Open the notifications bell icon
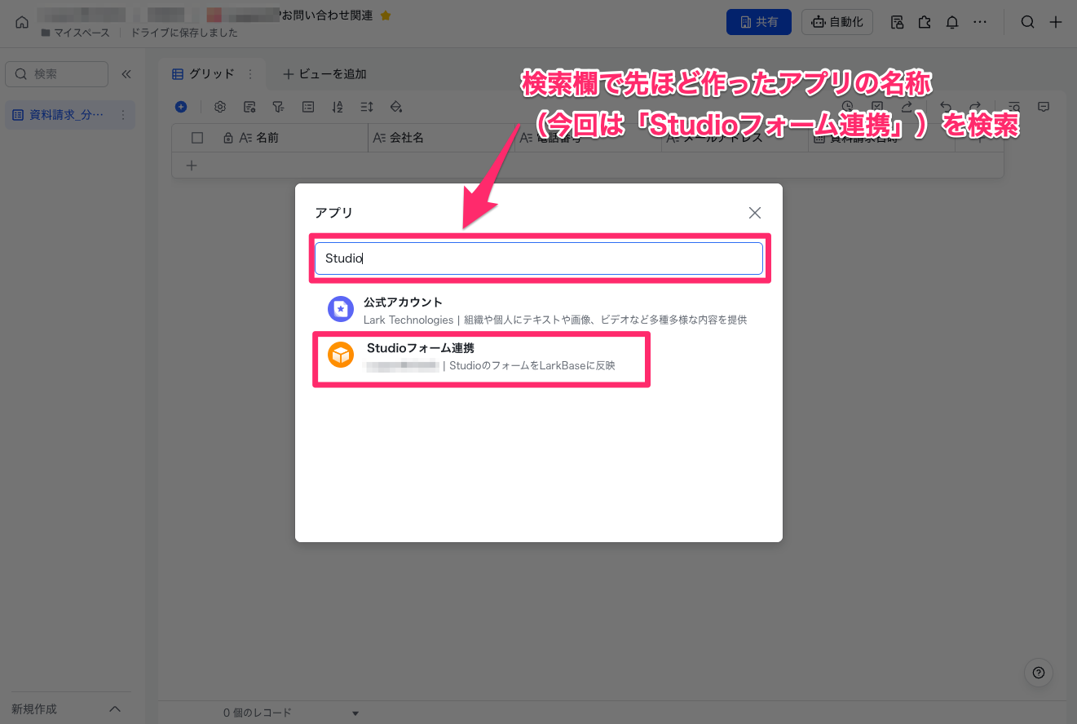Viewport: 1077px width, 724px height. pyautogui.click(x=951, y=22)
